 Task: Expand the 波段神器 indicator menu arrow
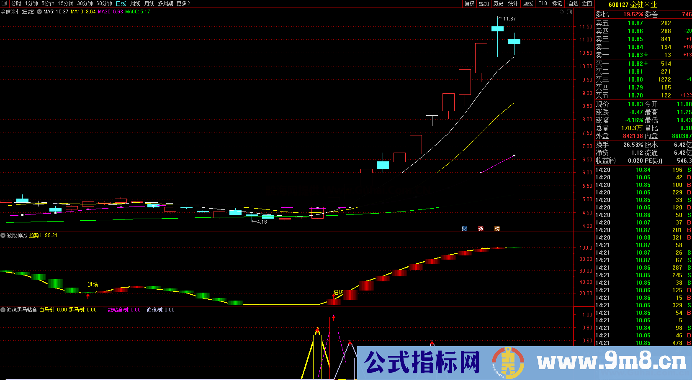pyautogui.click(x=3, y=235)
